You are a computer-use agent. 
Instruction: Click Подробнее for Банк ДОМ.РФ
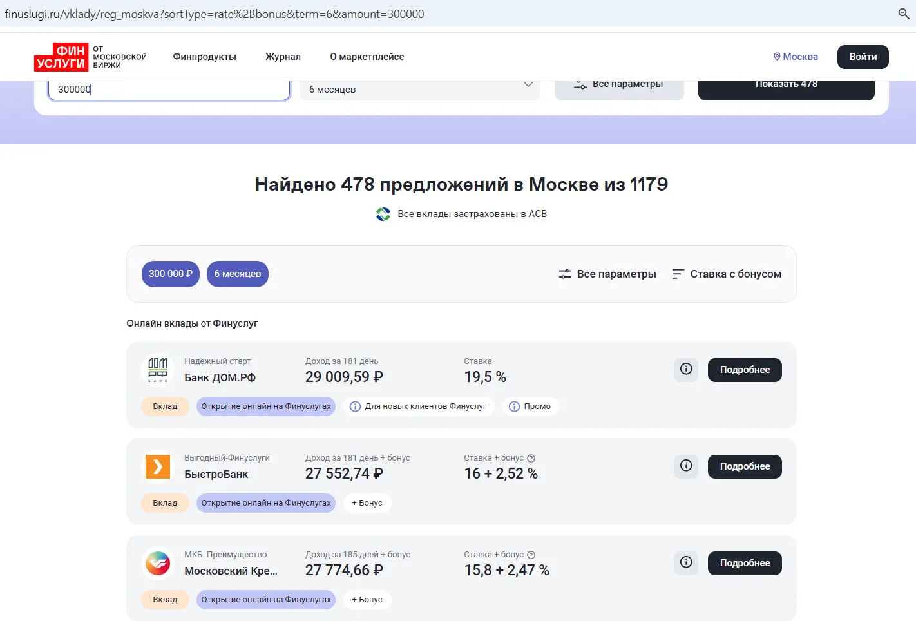(x=745, y=370)
